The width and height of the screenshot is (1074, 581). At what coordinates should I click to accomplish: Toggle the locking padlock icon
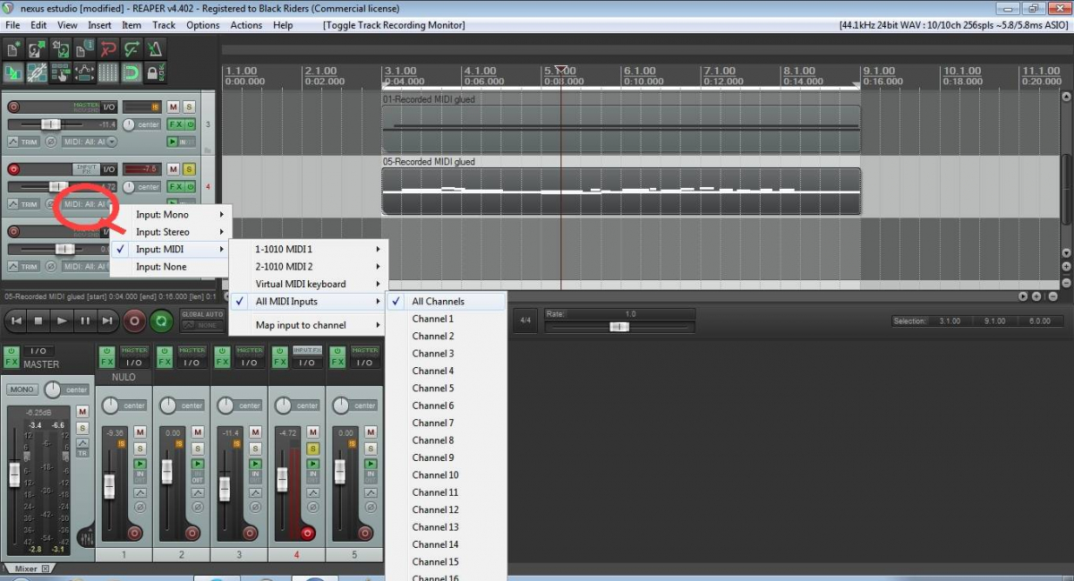pyautogui.click(x=154, y=73)
